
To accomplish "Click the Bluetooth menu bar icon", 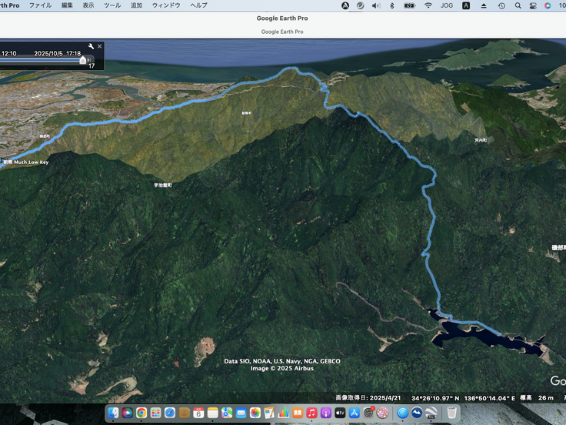I will 391,5.
